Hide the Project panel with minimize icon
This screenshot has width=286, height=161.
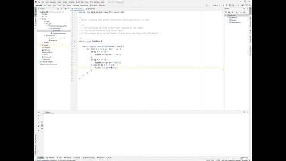pos(69,9)
